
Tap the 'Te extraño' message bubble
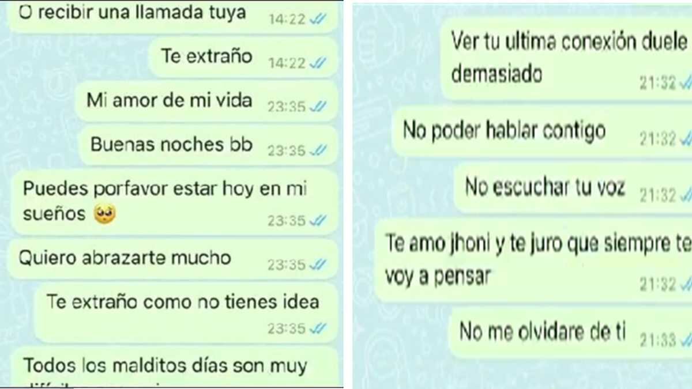coord(243,58)
